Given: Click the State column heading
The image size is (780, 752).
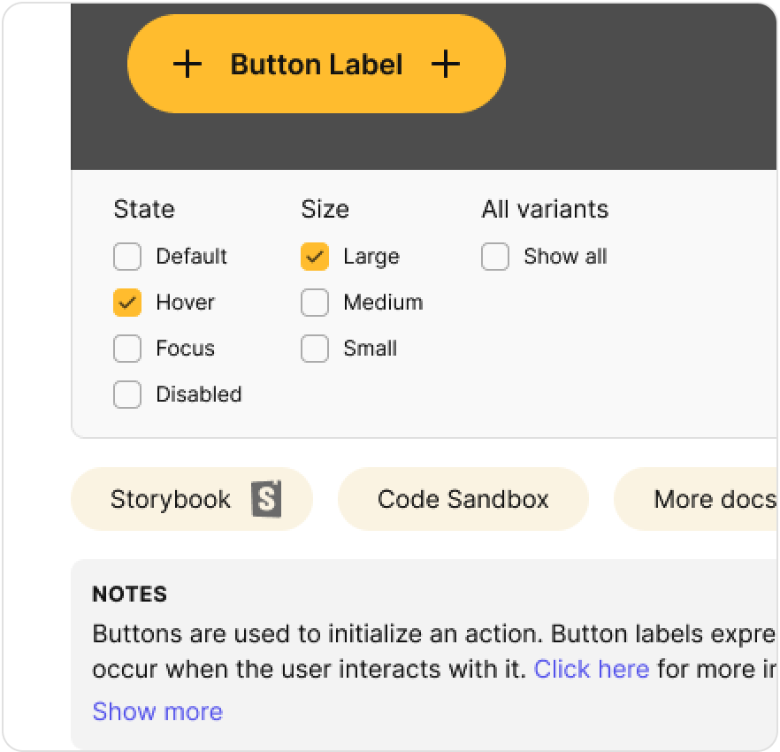Looking at the screenshot, I should click(x=143, y=210).
